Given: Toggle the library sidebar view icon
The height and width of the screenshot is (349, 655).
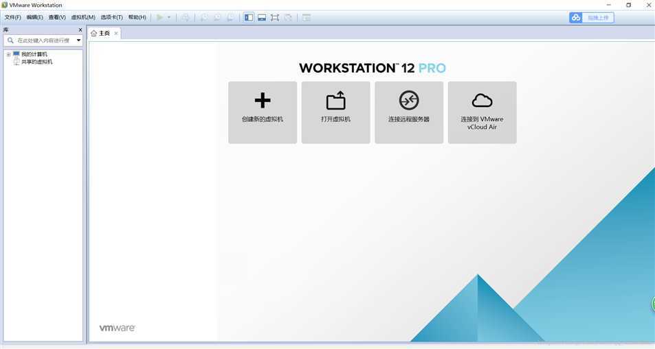Looking at the screenshot, I should point(249,18).
